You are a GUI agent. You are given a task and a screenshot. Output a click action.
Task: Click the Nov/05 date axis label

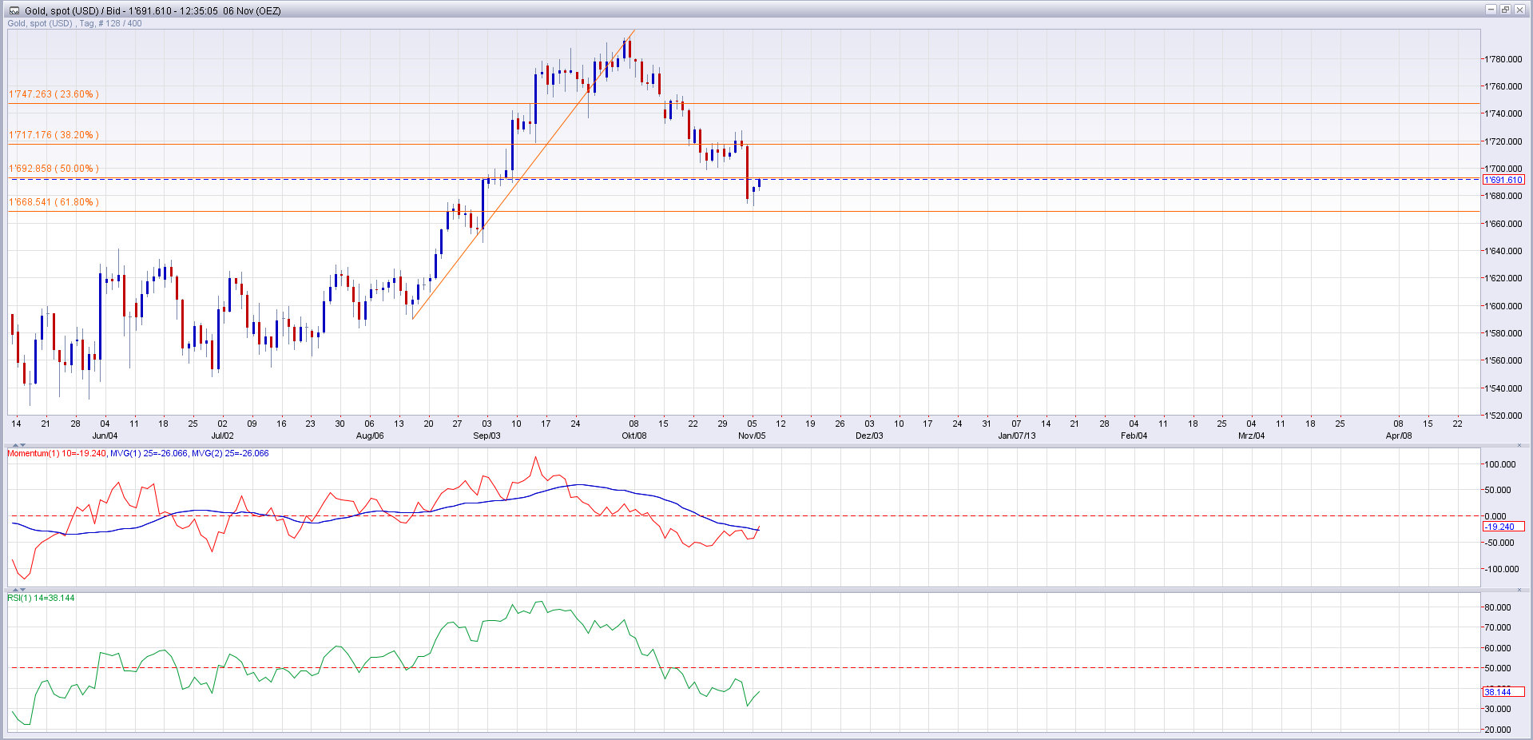(752, 436)
